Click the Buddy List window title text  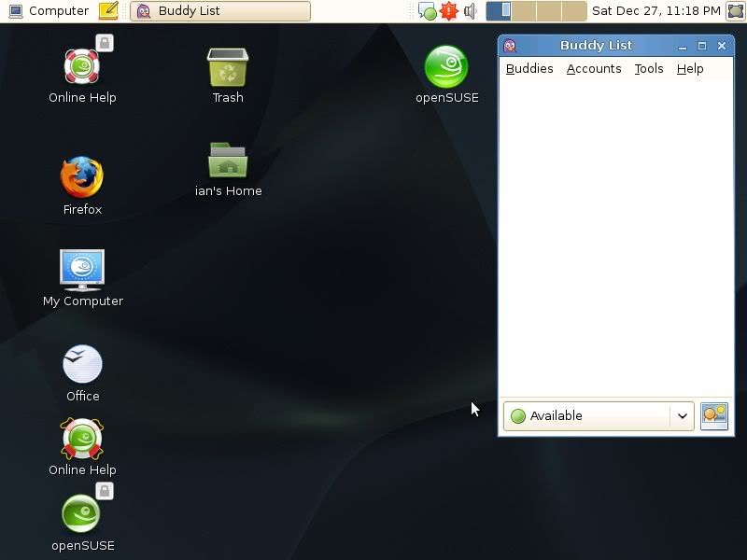(x=596, y=45)
